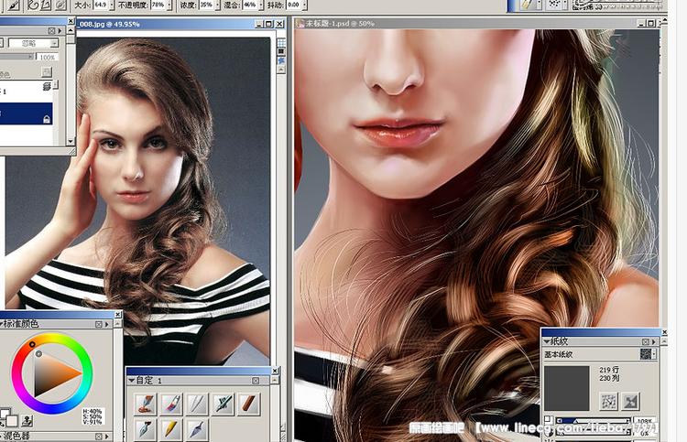Screen dimensions: 687x442
Task: Click the paper texture noise button
Action: coord(608,401)
